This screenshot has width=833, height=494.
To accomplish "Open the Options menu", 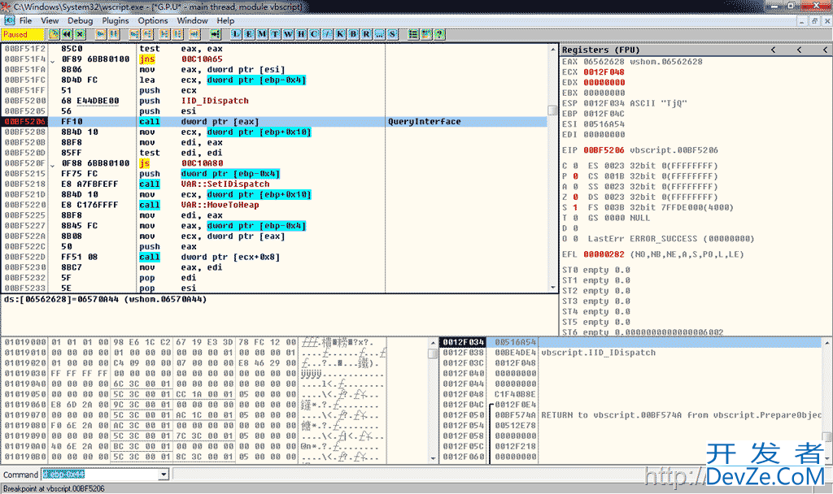I will [x=153, y=20].
